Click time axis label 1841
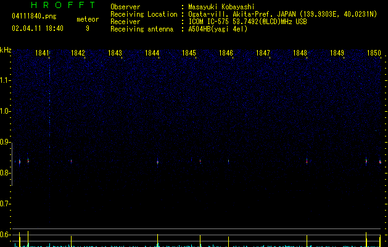 pyautogui.click(x=42, y=53)
